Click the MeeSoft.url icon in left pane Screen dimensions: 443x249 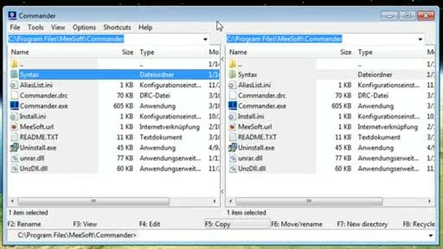click(14, 127)
